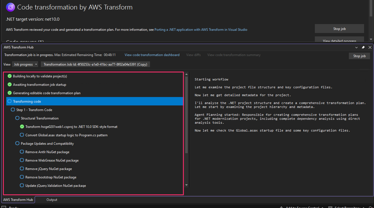
Task: Open View code transformation dashboard link
Action: [x=152, y=55]
